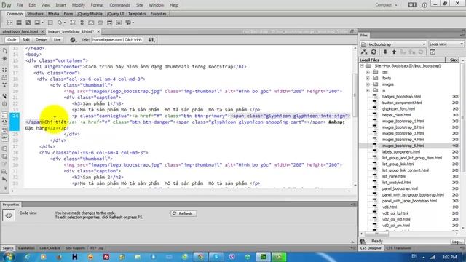Click the Refresh icon in Files panel
The width and height of the screenshot is (466, 262).
(x=374, y=52)
